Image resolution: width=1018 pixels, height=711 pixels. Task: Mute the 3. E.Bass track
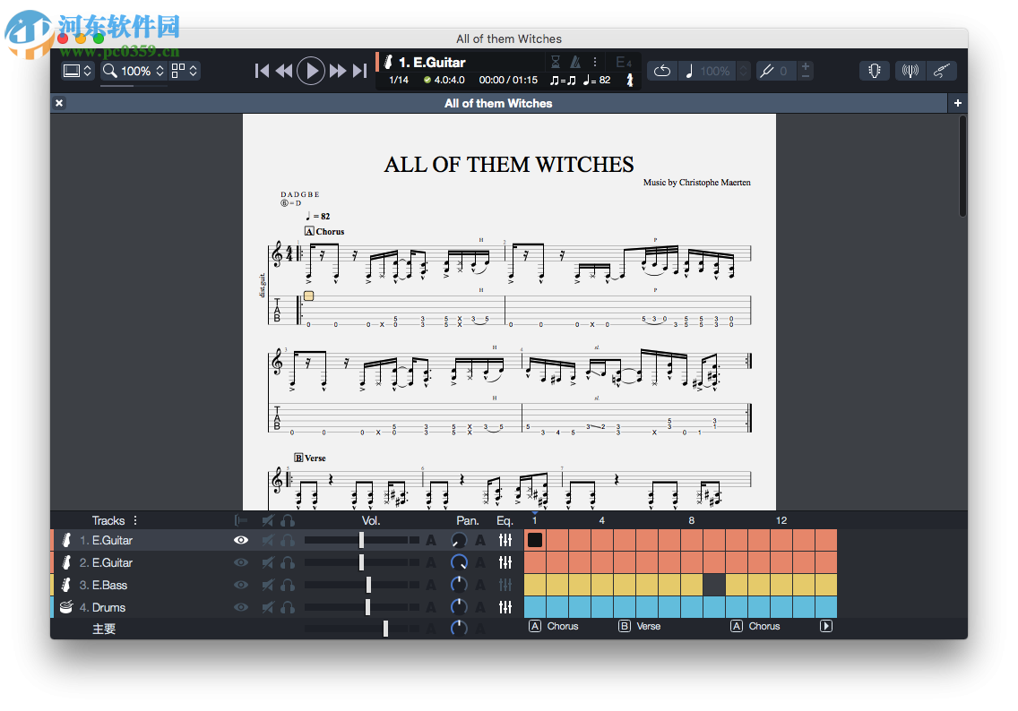click(265, 585)
